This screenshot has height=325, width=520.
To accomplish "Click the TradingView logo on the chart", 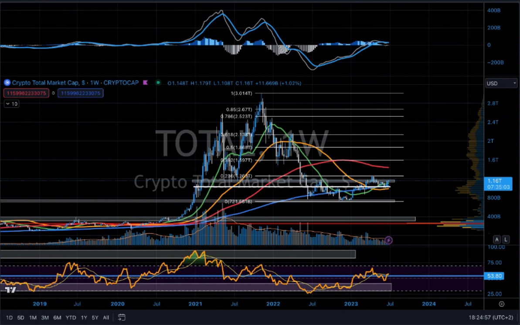I will [11, 291].
